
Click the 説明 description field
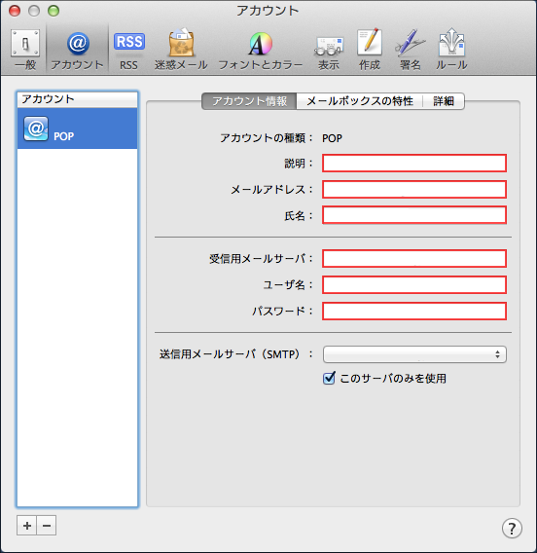[x=414, y=164]
